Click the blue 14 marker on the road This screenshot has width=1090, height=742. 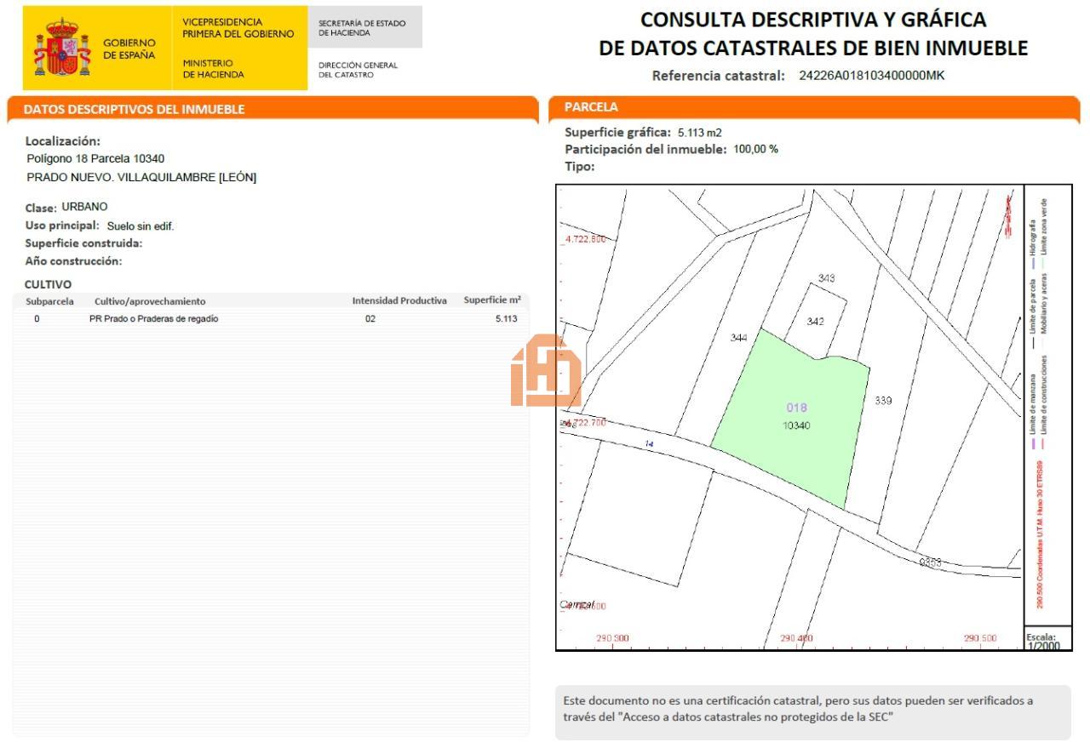[x=650, y=444]
